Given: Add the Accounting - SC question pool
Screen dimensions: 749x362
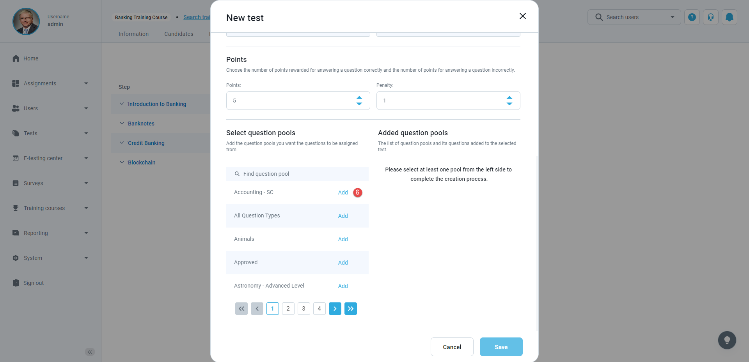Looking at the screenshot, I should (x=343, y=192).
